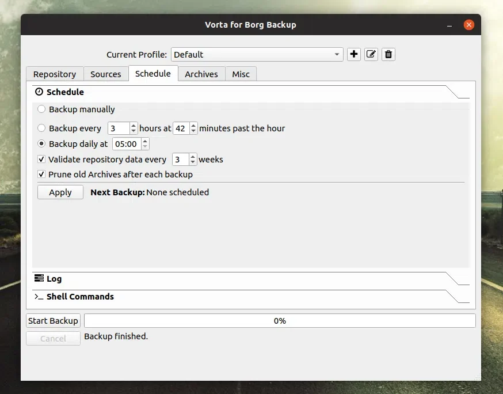The height and width of the screenshot is (394, 503).
Task: Click the Apply schedule button
Action: tap(60, 192)
